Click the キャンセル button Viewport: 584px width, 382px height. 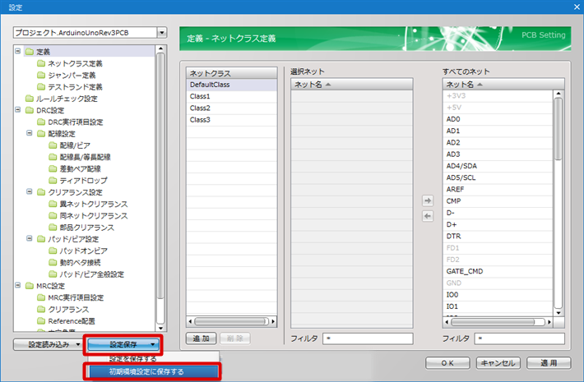pos(498,363)
